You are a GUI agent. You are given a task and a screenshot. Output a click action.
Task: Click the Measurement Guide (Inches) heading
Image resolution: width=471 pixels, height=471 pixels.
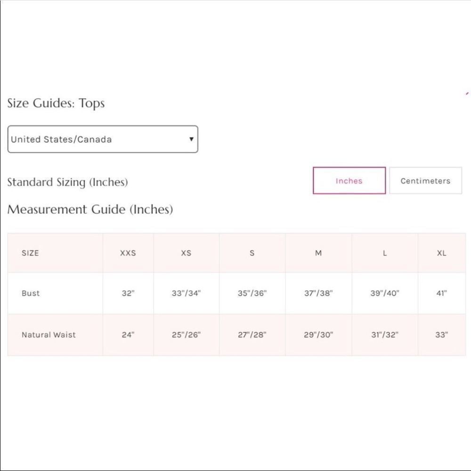[x=90, y=210]
